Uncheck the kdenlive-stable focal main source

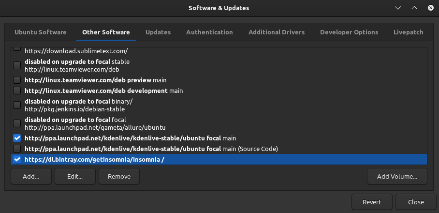[x=17, y=138]
